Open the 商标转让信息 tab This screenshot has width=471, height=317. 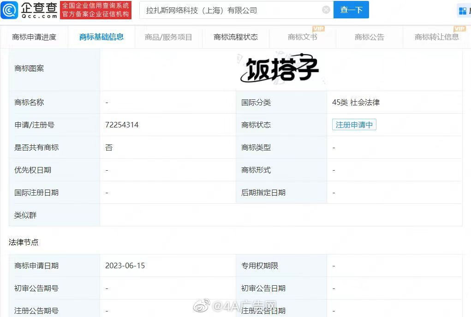click(x=436, y=37)
